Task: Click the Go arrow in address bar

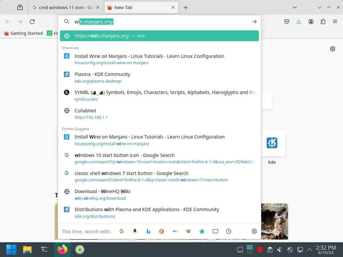Action: (x=254, y=22)
